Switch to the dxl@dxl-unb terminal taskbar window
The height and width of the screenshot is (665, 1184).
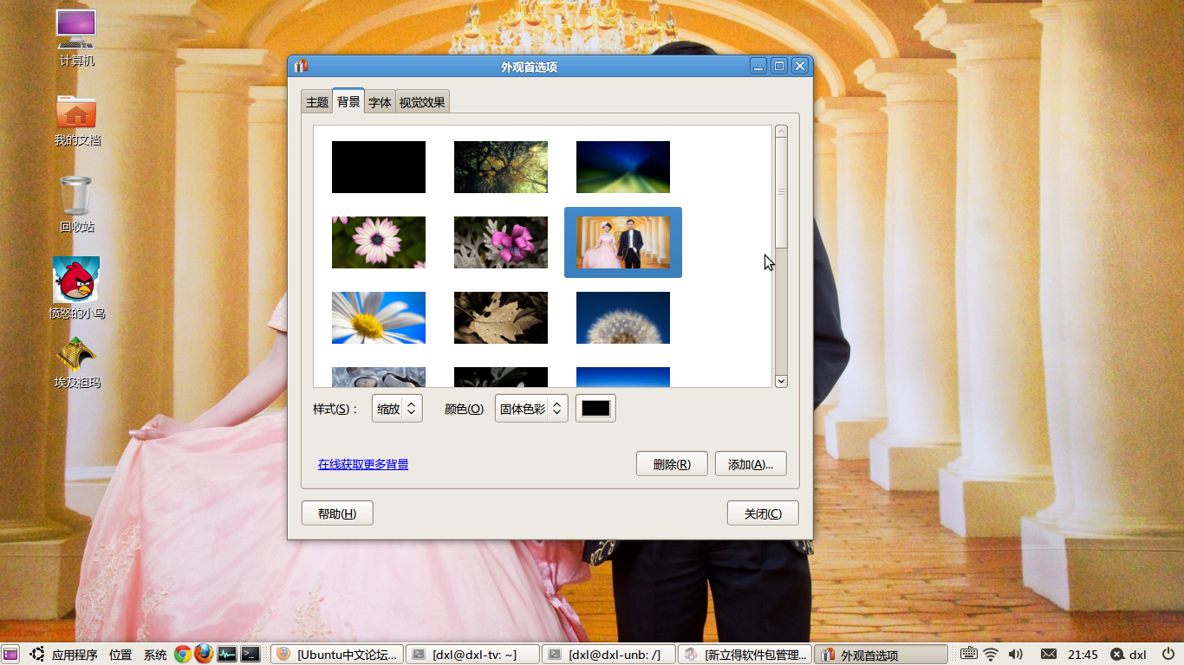(609, 655)
